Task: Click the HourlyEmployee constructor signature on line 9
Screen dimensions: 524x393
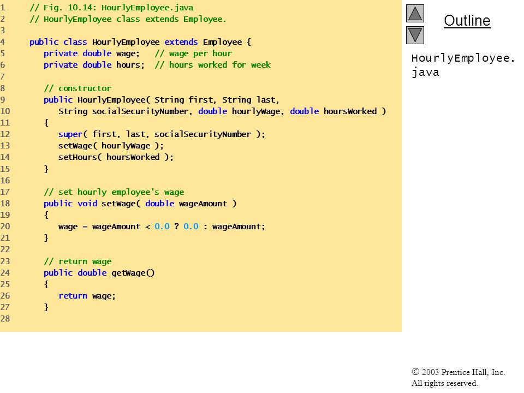Action: pos(162,100)
